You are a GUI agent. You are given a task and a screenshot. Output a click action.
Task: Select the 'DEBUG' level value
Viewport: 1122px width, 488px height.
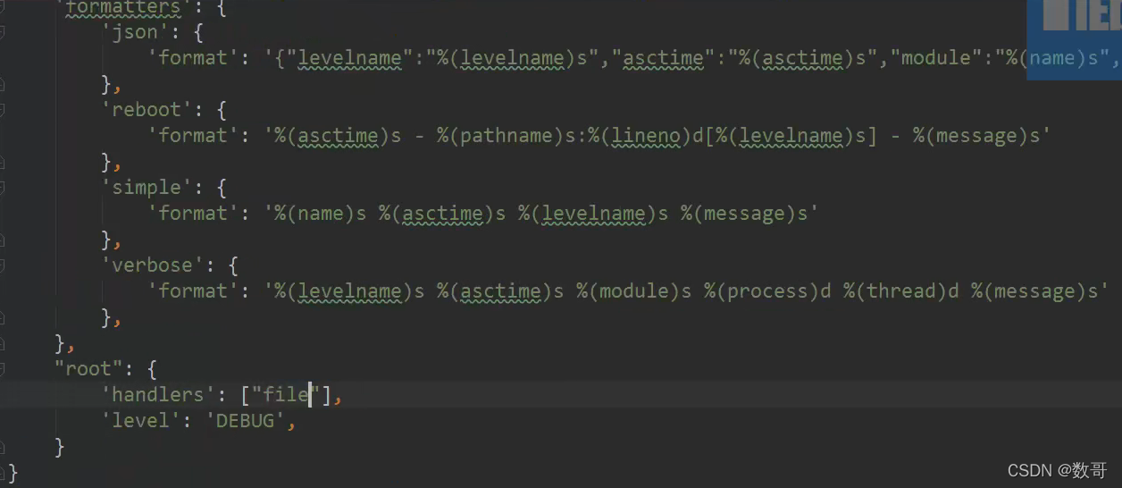tap(246, 421)
